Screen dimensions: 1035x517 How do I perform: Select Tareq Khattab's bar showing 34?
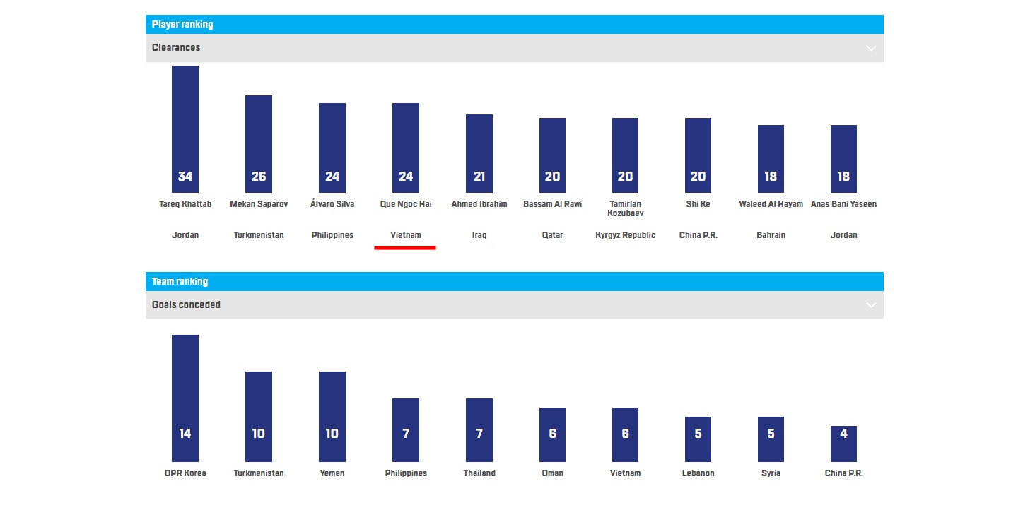click(x=185, y=129)
